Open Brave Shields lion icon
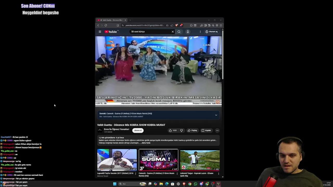This screenshot has width=333, height=187. coord(177,25)
